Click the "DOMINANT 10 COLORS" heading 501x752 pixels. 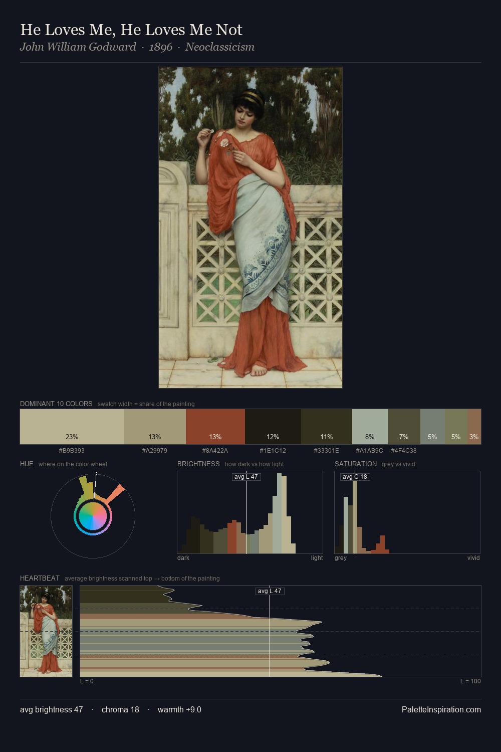tap(56, 404)
